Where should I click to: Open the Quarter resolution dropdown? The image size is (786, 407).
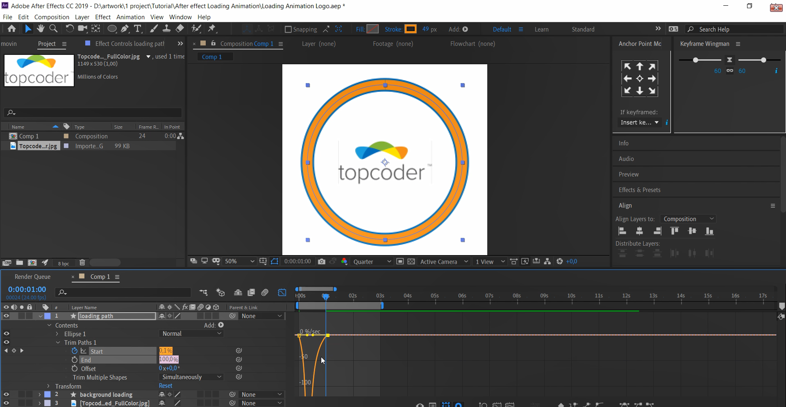pos(372,262)
